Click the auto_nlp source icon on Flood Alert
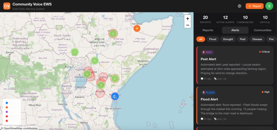Viewport: 277px width, 130px height. 215,119
